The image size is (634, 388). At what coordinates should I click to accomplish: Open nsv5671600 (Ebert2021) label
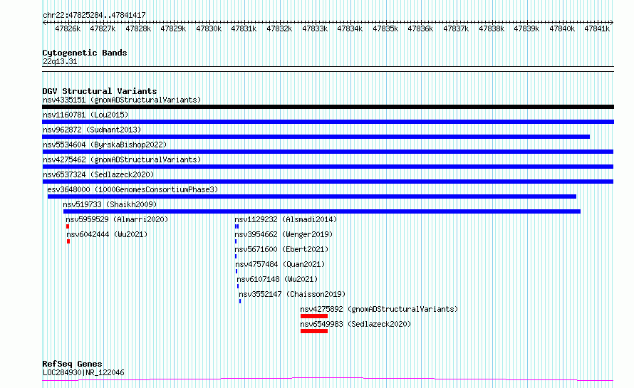[x=281, y=249]
